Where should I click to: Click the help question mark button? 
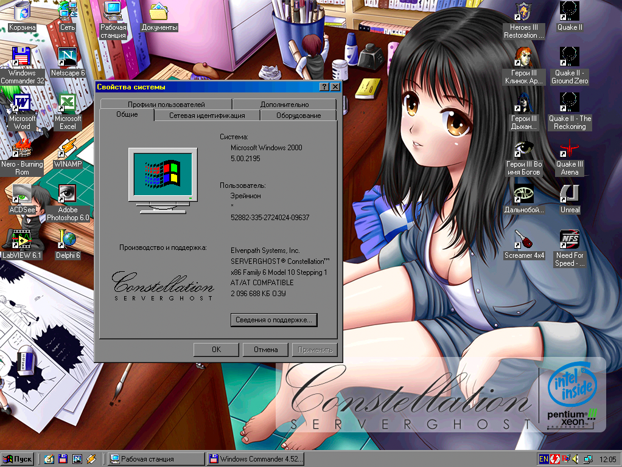click(x=324, y=87)
